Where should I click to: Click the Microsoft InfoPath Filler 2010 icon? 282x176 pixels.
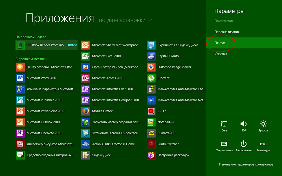tap(86, 89)
